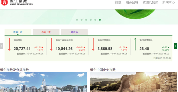The height and width of the screenshot is (92, 178).
Task: Switch to the 内地上市 tab
Action: tap(46, 32)
